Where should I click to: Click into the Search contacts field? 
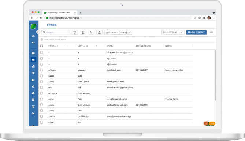56,32
